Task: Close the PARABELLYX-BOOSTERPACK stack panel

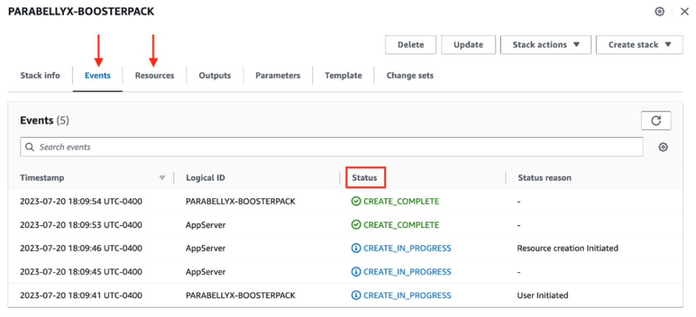Action: pos(684,12)
